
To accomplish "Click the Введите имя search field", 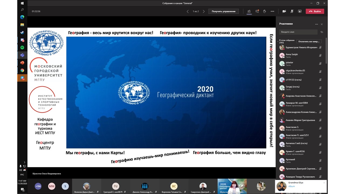I will pos(298,32).
